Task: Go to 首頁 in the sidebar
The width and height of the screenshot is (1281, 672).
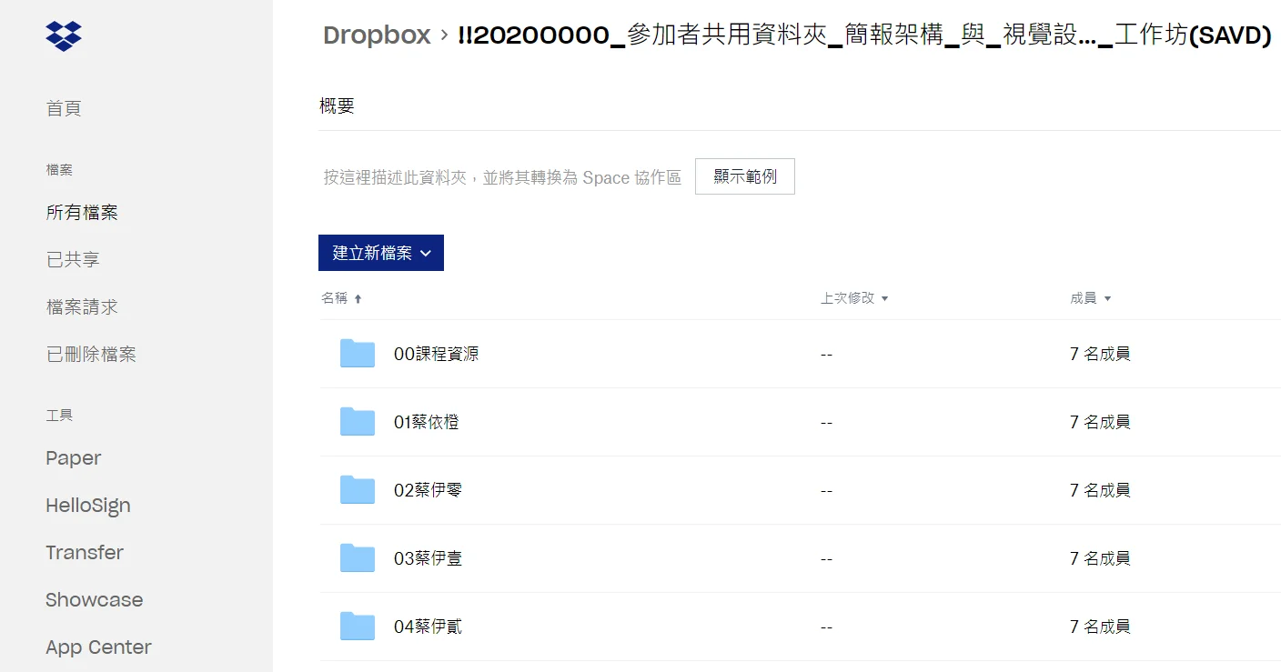Action: pyautogui.click(x=64, y=108)
